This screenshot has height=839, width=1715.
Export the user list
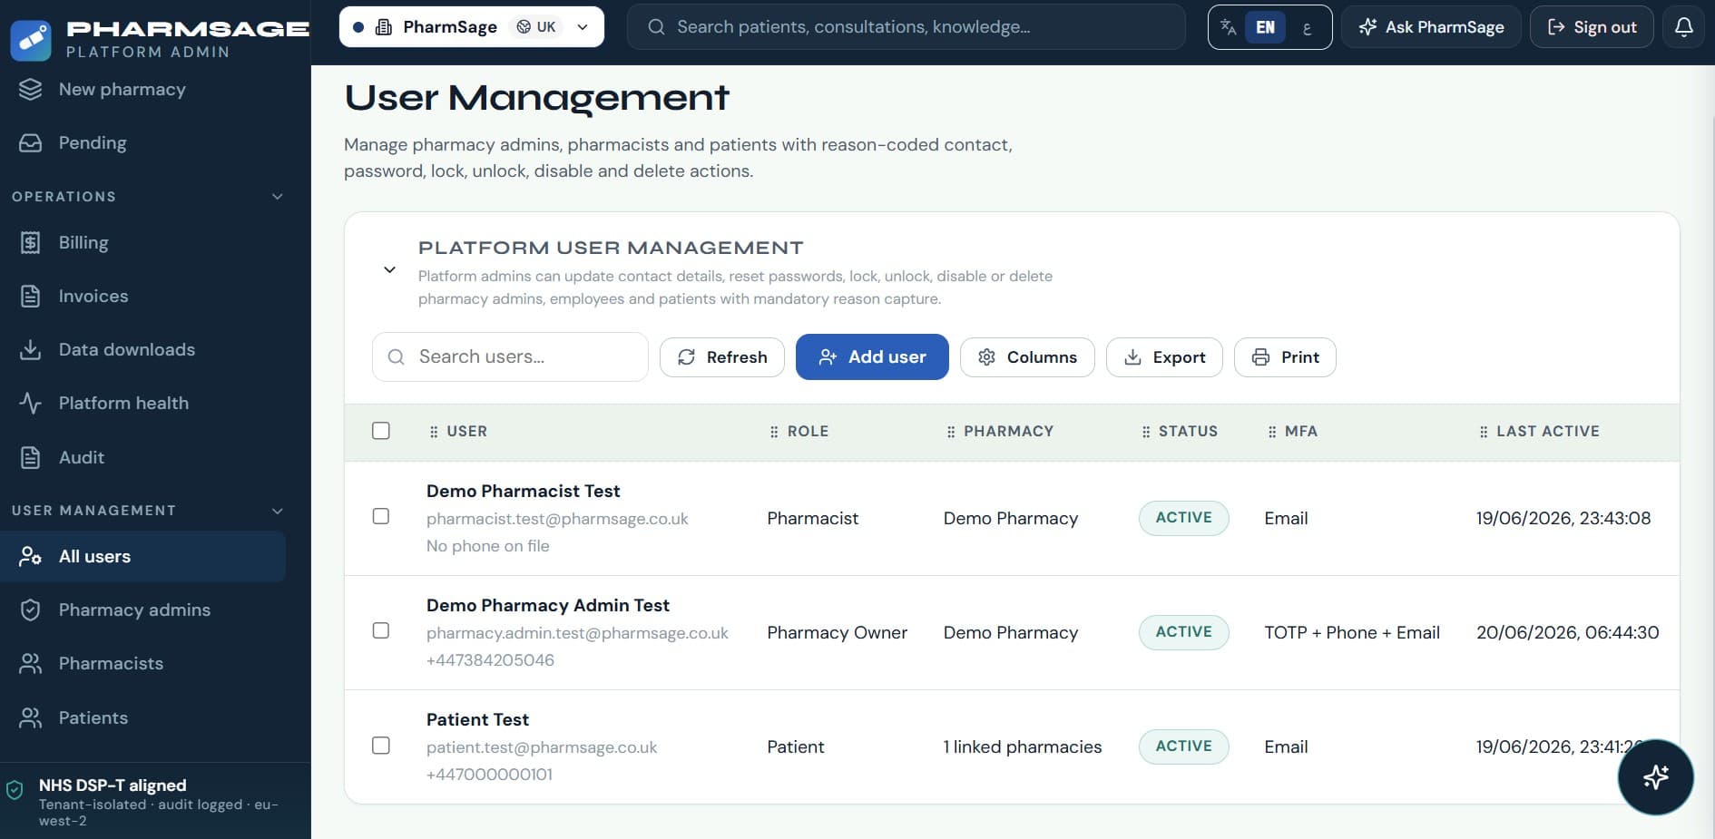click(x=1164, y=357)
